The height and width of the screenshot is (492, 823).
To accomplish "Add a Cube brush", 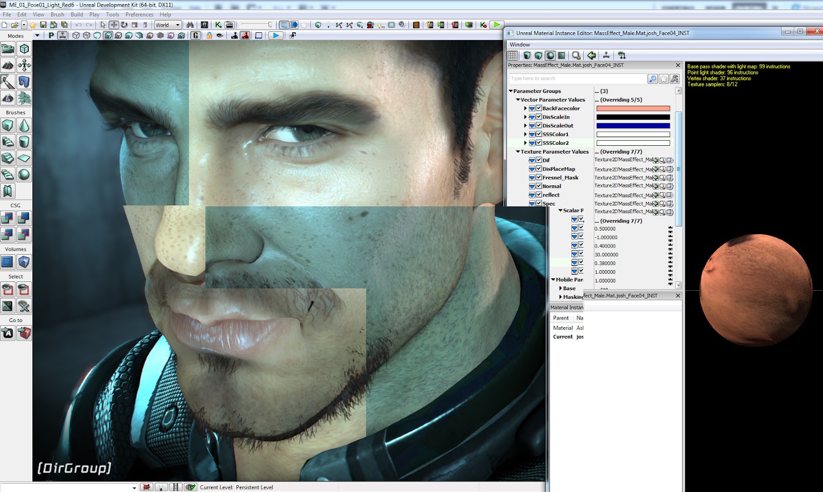I will pos(8,125).
